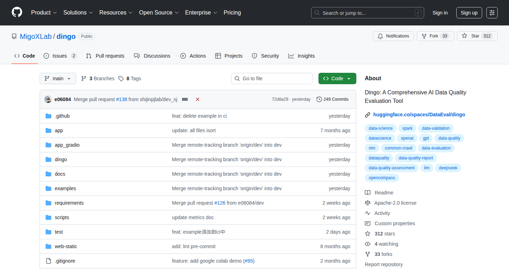
Task: Click the eye icon beside 4 watching
Action: click(368, 244)
